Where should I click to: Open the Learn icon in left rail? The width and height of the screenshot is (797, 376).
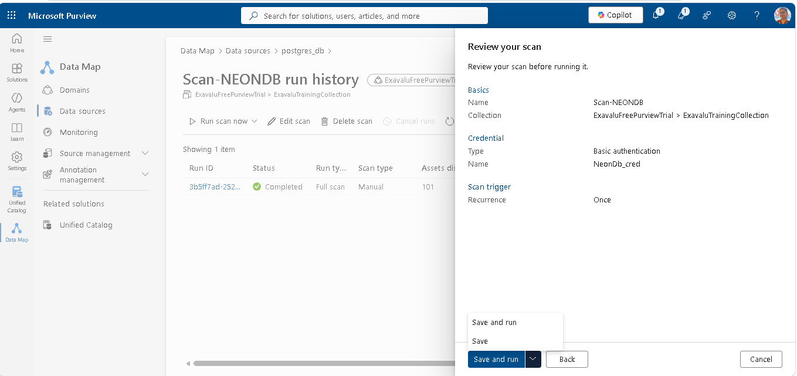(x=17, y=131)
